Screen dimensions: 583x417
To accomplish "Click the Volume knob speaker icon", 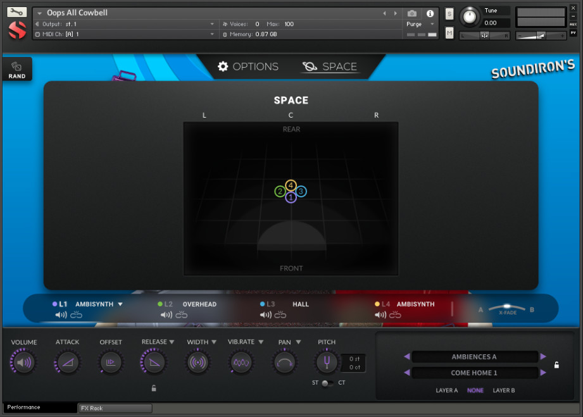I will coord(24,363).
